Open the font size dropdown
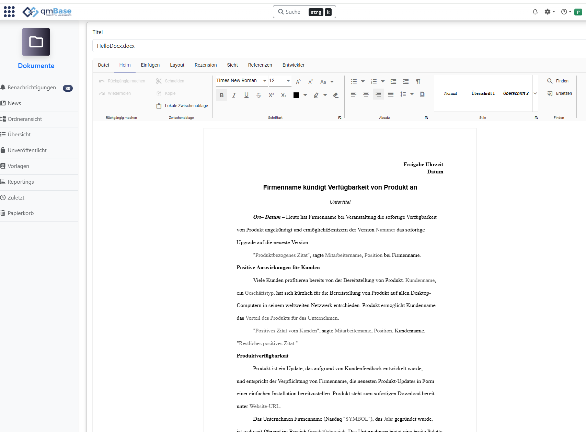The image size is (586, 432). 288,80
